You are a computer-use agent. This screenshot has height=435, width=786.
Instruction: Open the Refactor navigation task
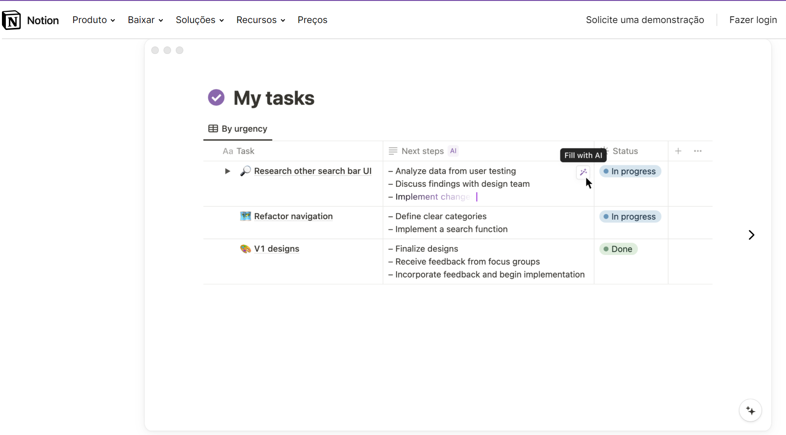293,216
